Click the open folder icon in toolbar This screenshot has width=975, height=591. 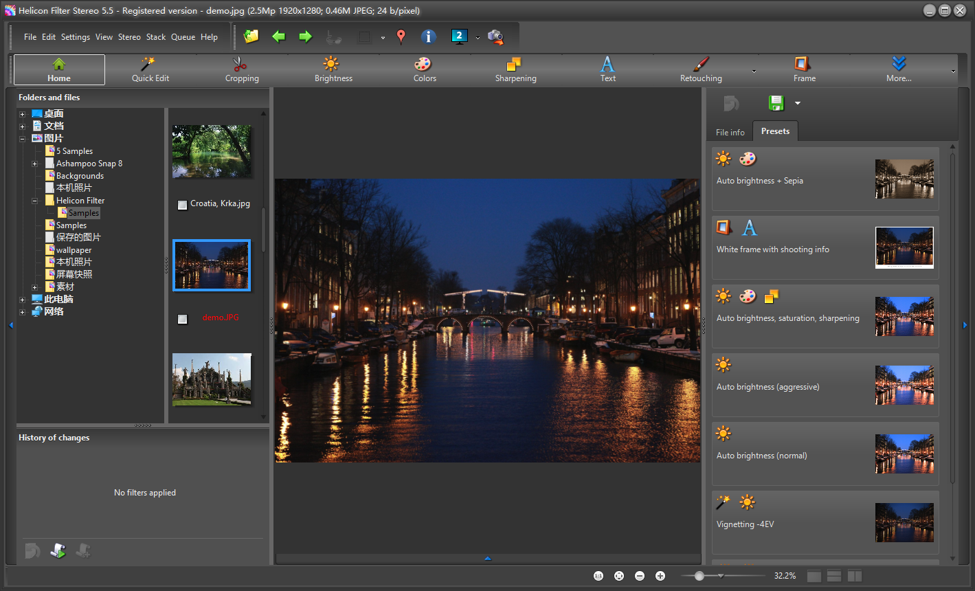pos(251,36)
